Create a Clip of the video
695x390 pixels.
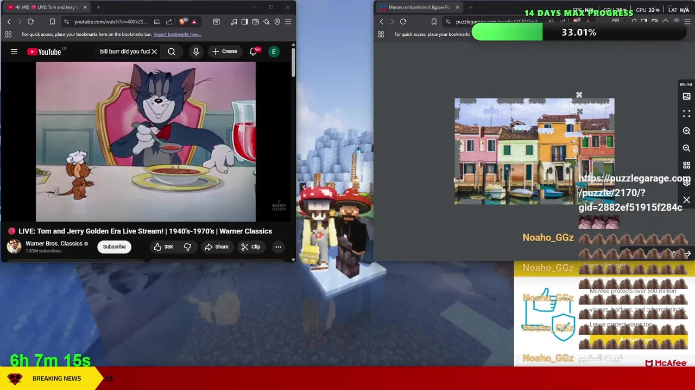coord(250,246)
